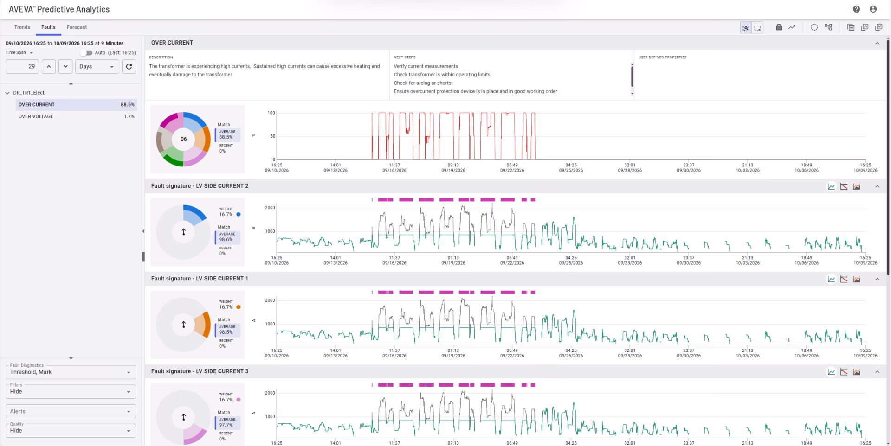Select the OVER CURRENT fault row
Image resolution: width=891 pixels, height=446 pixels.
coord(77,105)
